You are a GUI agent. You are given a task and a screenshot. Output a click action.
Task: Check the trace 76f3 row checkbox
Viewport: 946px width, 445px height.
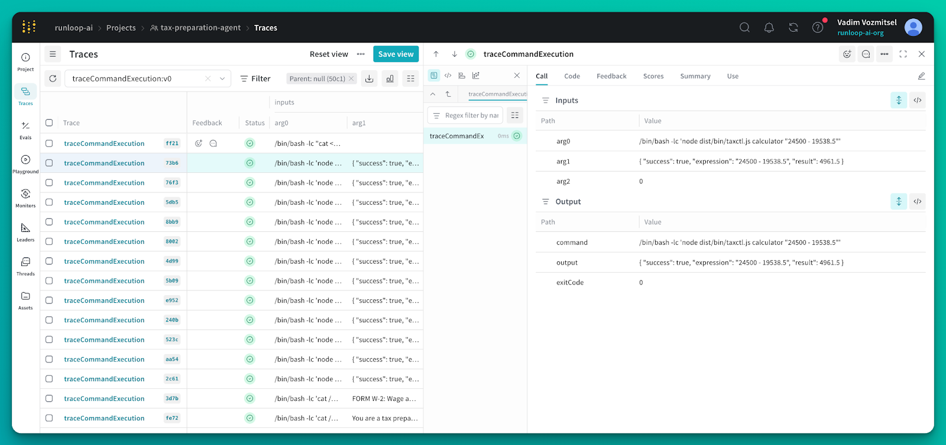49,182
